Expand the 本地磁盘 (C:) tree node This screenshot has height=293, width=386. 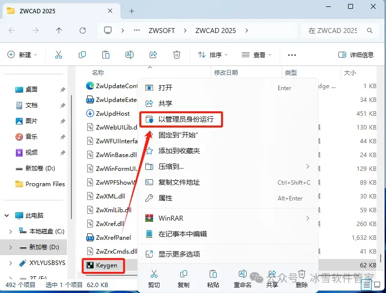coord(10,231)
